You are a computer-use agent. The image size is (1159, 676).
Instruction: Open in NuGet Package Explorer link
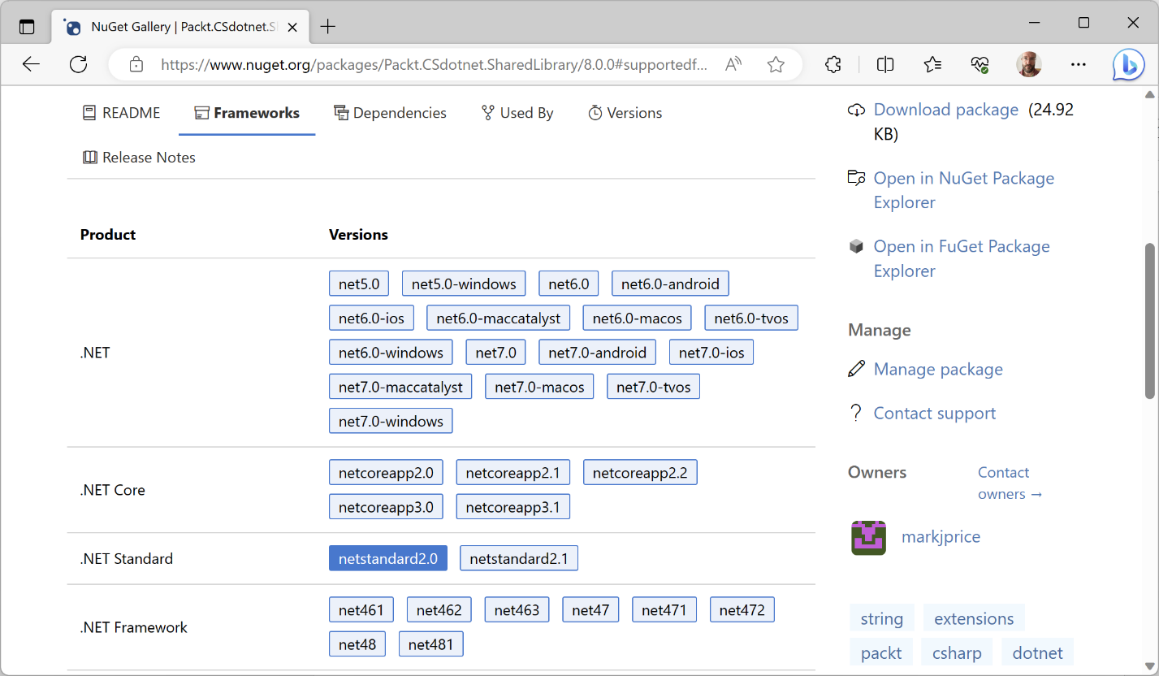click(964, 190)
